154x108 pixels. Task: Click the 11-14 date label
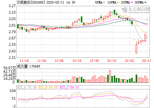24,61
